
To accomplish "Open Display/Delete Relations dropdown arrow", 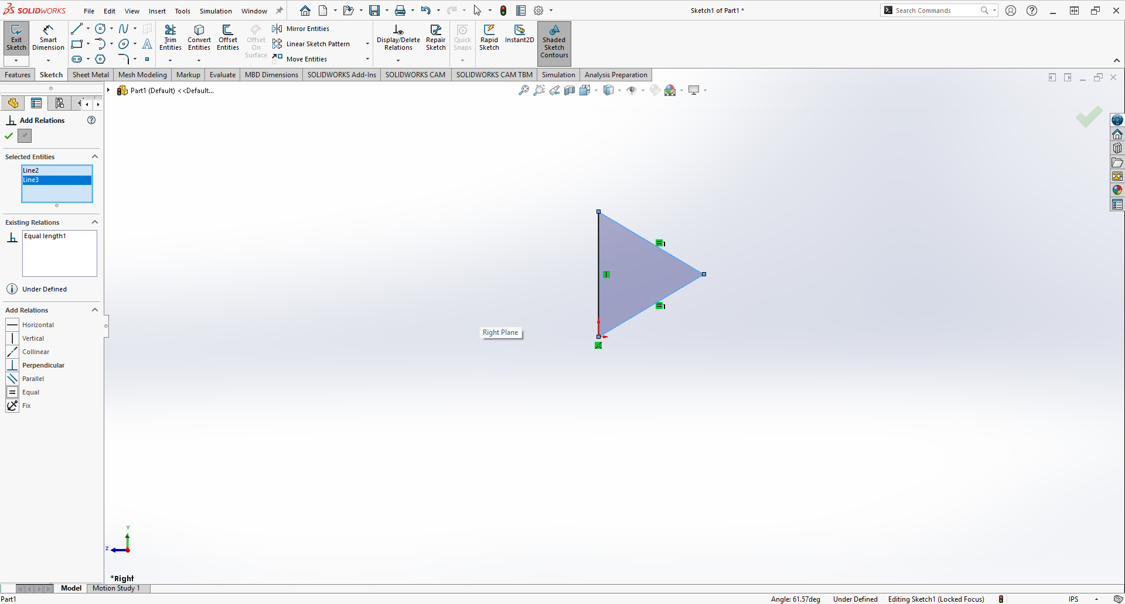I will (398, 60).
